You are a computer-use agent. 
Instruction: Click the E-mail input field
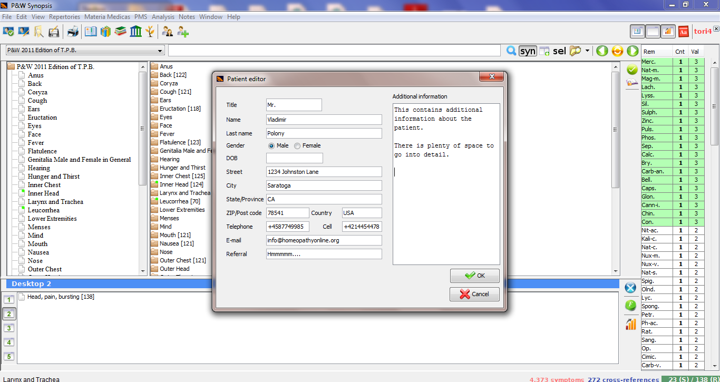tap(324, 240)
